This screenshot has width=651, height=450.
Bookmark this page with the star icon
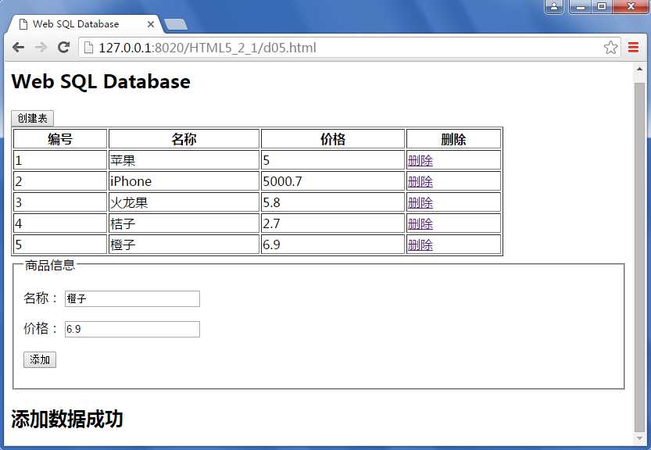[610, 48]
